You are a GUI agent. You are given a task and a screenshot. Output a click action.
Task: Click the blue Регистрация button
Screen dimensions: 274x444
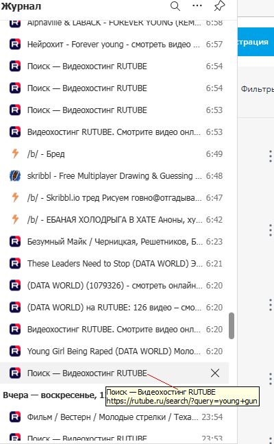point(256,42)
